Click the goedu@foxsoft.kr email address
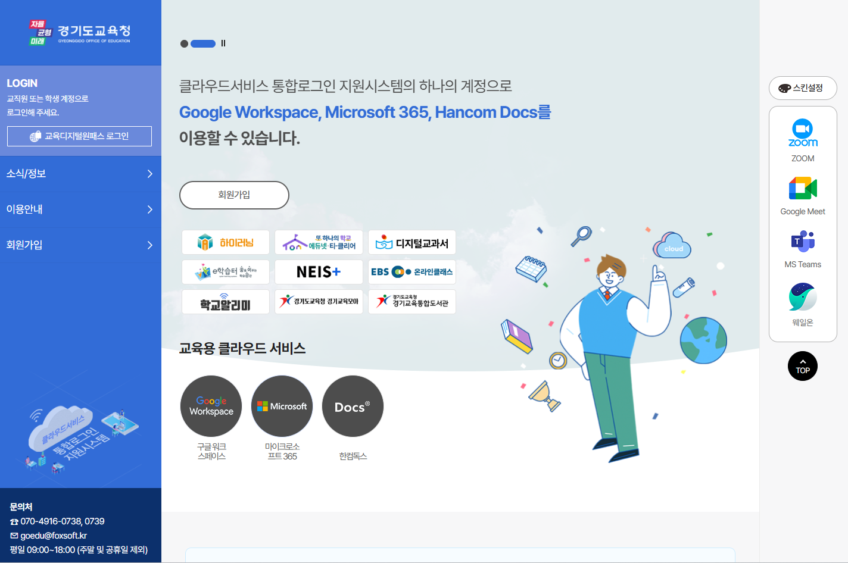The width and height of the screenshot is (848, 563). [x=54, y=536]
